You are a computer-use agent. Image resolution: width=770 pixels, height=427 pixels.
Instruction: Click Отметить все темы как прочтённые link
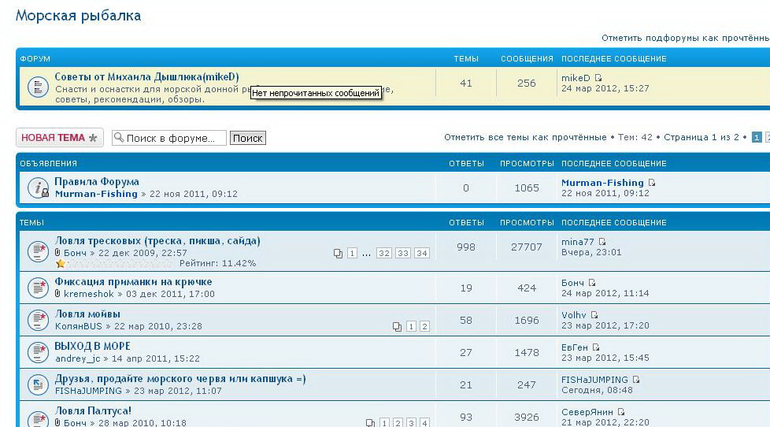(x=524, y=137)
